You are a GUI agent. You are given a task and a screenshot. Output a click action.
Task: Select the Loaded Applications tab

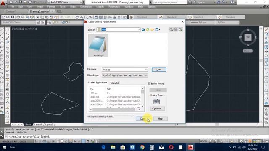click(x=98, y=83)
